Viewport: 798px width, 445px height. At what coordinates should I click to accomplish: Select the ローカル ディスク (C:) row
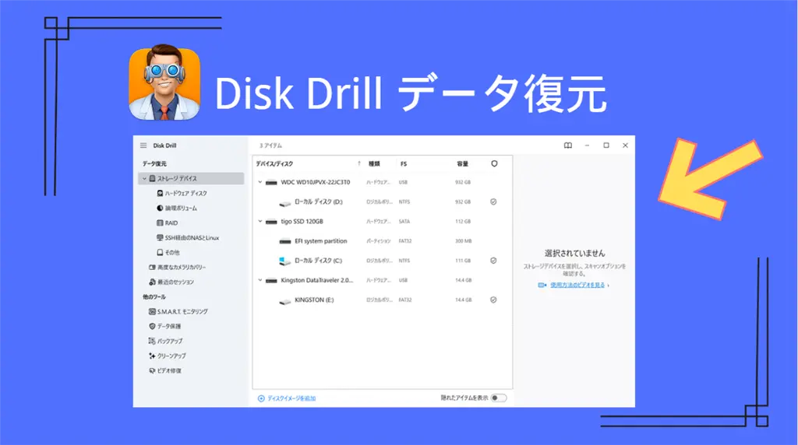point(383,261)
